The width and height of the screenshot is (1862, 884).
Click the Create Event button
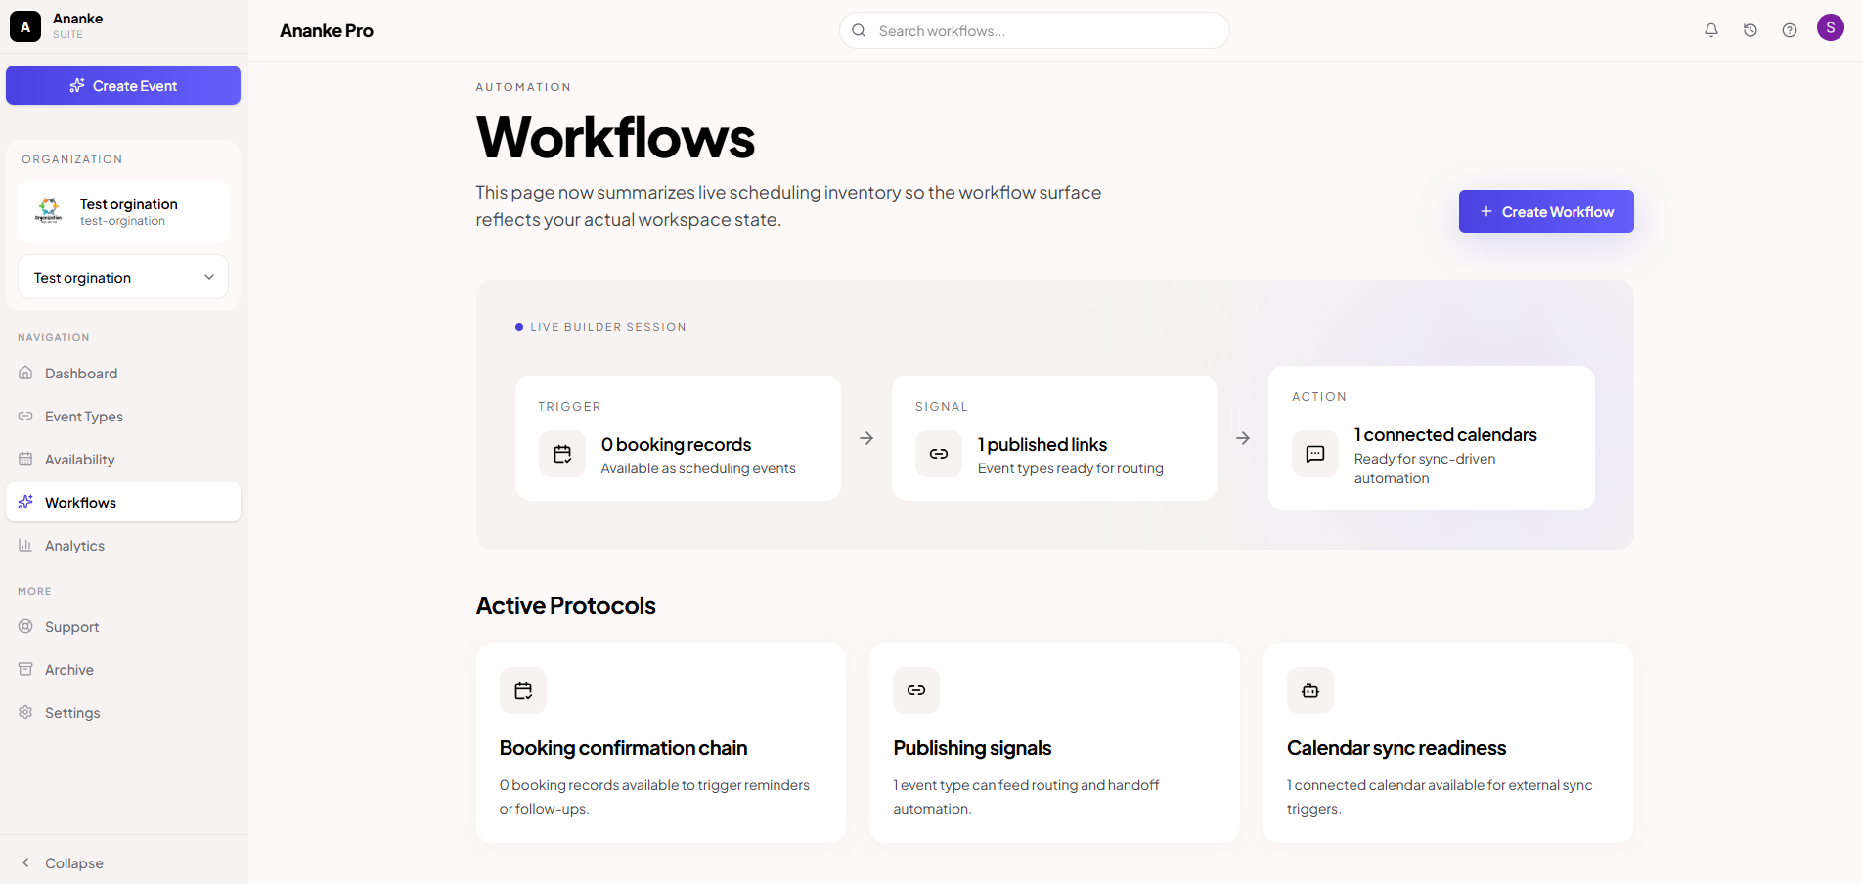pos(123,85)
